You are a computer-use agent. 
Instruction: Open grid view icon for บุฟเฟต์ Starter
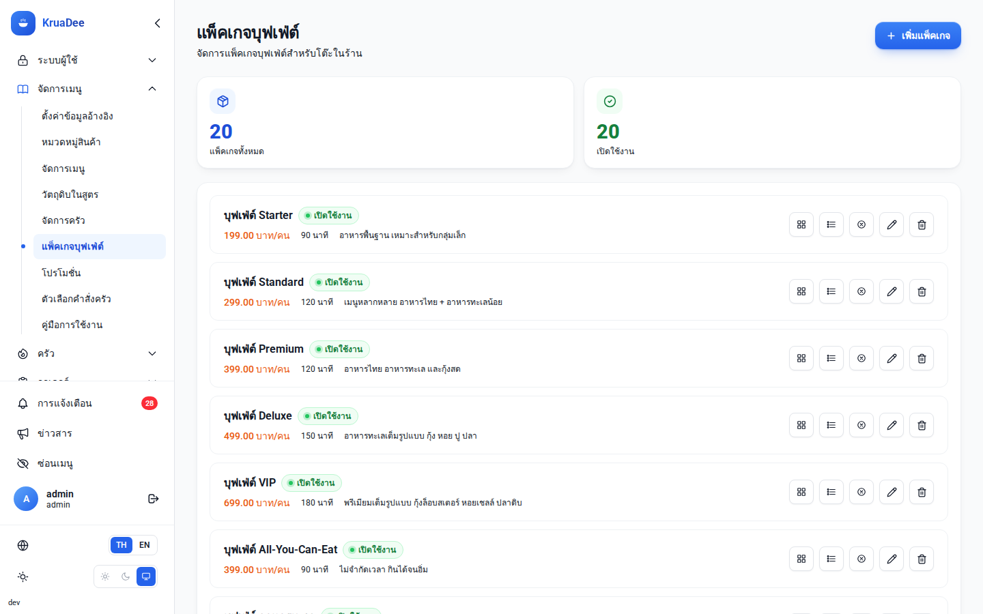point(801,224)
